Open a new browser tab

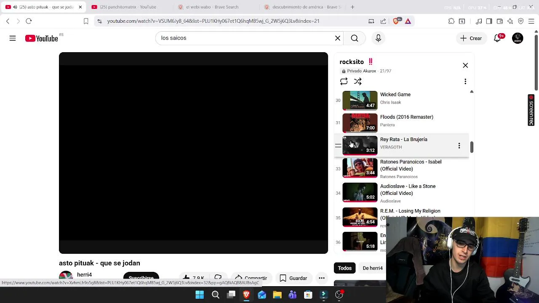(x=352, y=7)
